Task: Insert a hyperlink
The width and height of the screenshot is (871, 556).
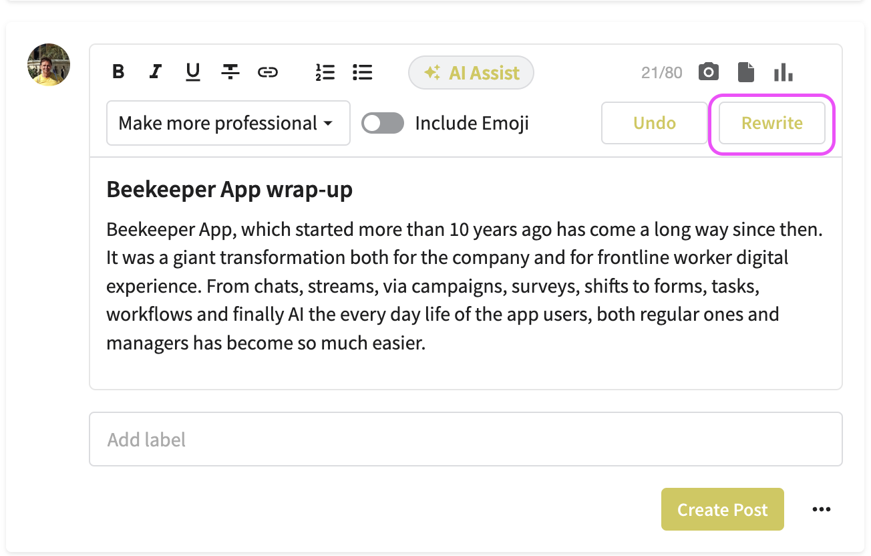Action: (268, 72)
